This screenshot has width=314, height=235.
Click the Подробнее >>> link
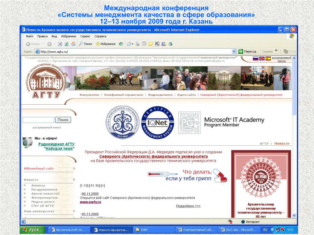coord(188,206)
